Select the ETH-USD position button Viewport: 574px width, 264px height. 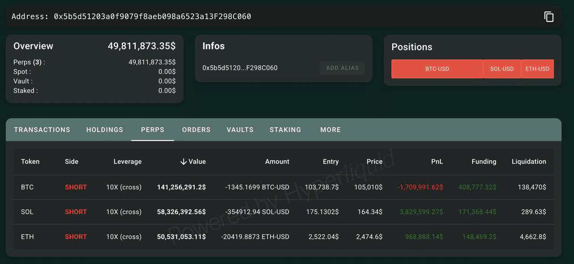(537, 69)
